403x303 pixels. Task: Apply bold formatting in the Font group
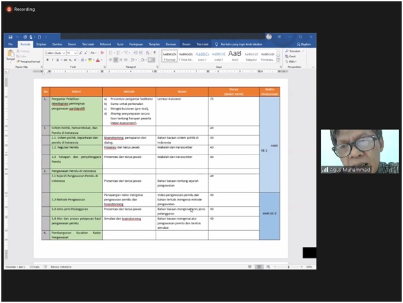48,60
